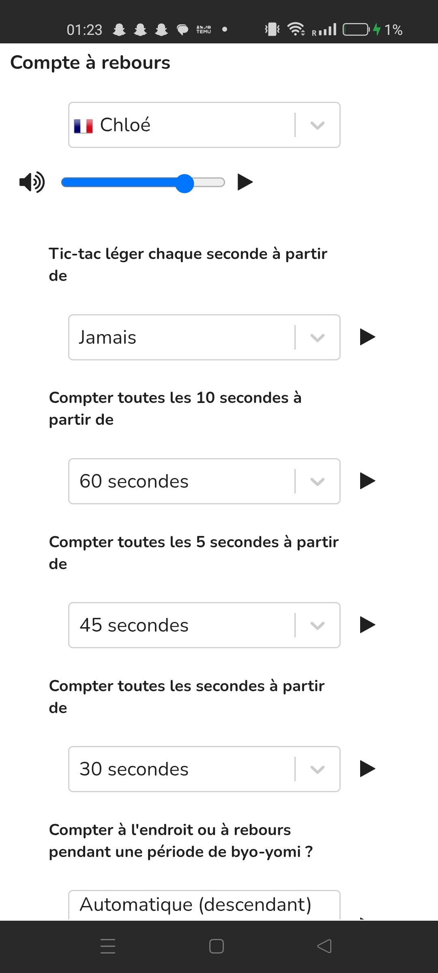This screenshot has height=973, width=438.
Task: Open the 60 secondes dropdown
Action: click(x=204, y=481)
